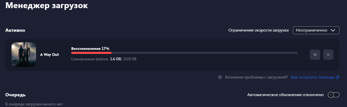Open the Неограниченно speed limit dropdown

click(316, 30)
